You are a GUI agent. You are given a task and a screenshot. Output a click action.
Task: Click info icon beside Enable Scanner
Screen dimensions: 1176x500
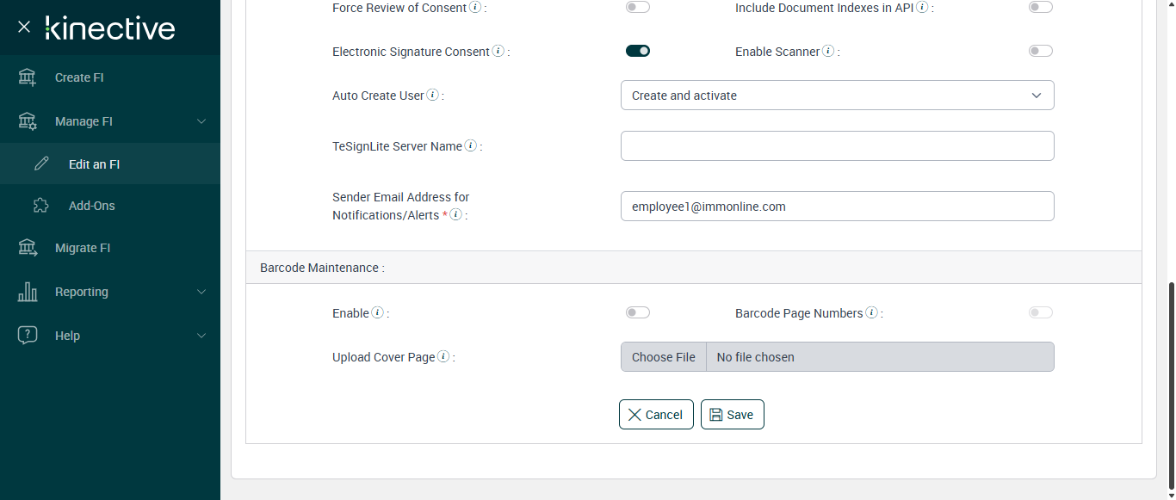[x=828, y=52]
